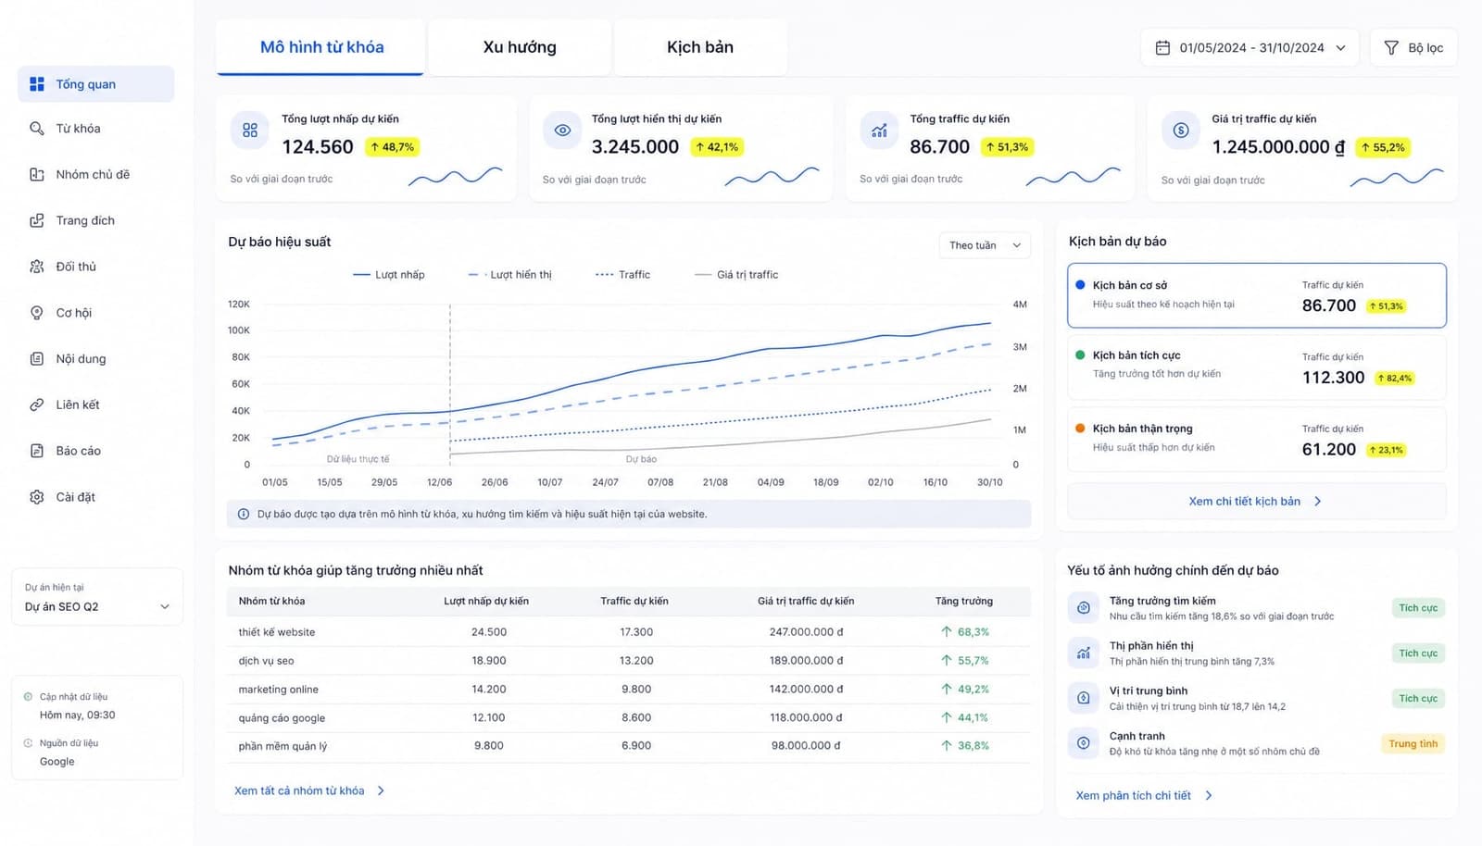The image size is (1482, 846).
Task: Click the Cài đặt gear icon
Action: pos(37,497)
